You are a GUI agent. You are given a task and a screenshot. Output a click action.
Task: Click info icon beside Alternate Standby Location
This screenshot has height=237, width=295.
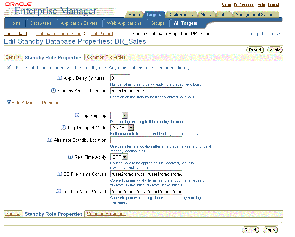pyautogui.click(x=50, y=140)
